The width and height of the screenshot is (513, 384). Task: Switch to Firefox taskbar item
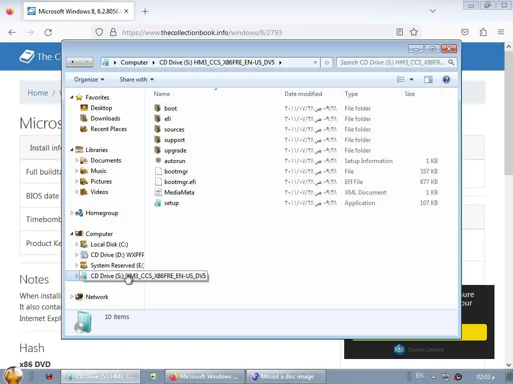point(205,376)
